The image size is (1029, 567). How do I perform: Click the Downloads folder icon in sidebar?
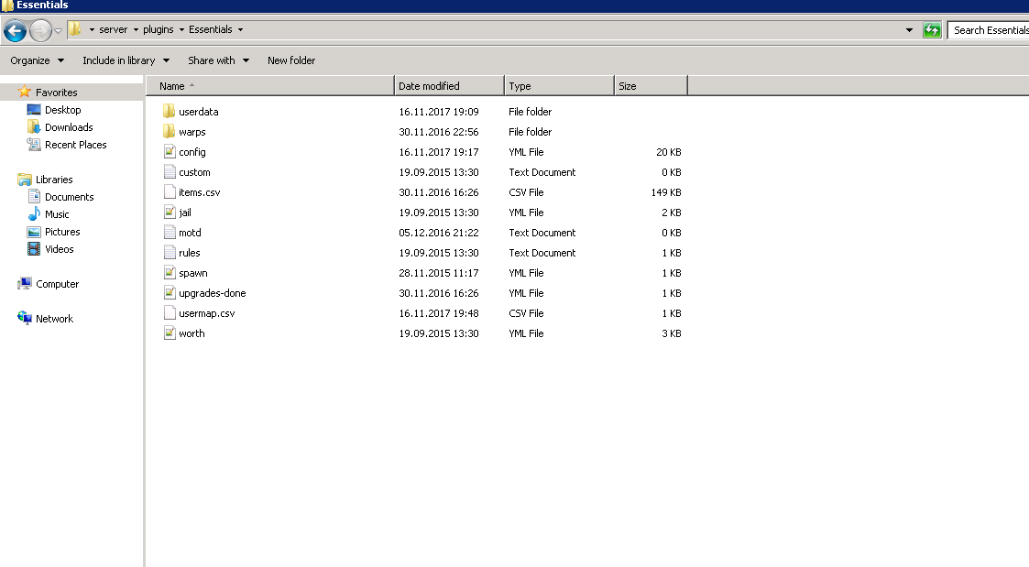click(x=34, y=126)
